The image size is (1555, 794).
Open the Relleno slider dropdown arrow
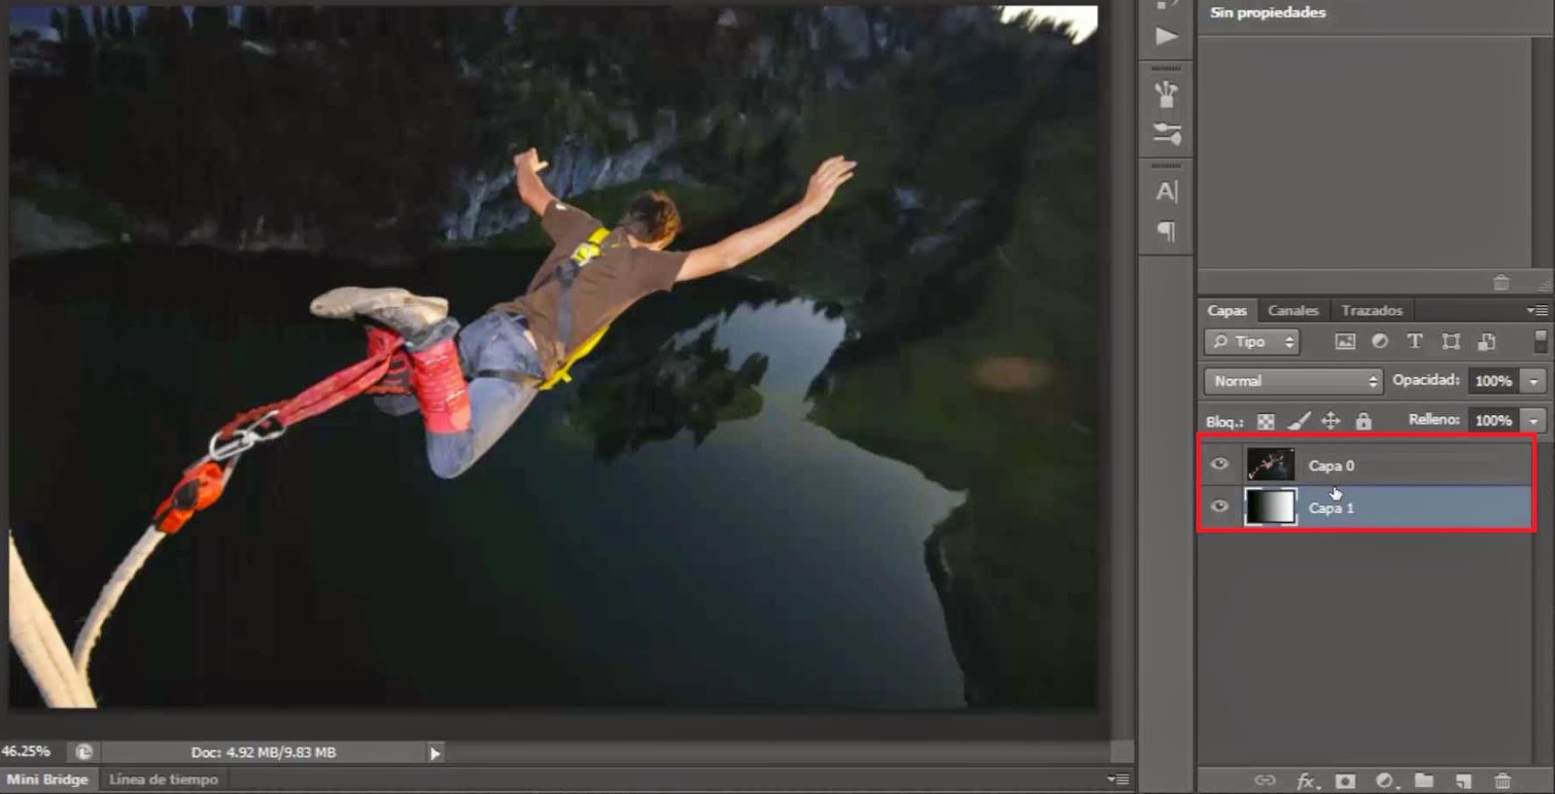point(1535,421)
